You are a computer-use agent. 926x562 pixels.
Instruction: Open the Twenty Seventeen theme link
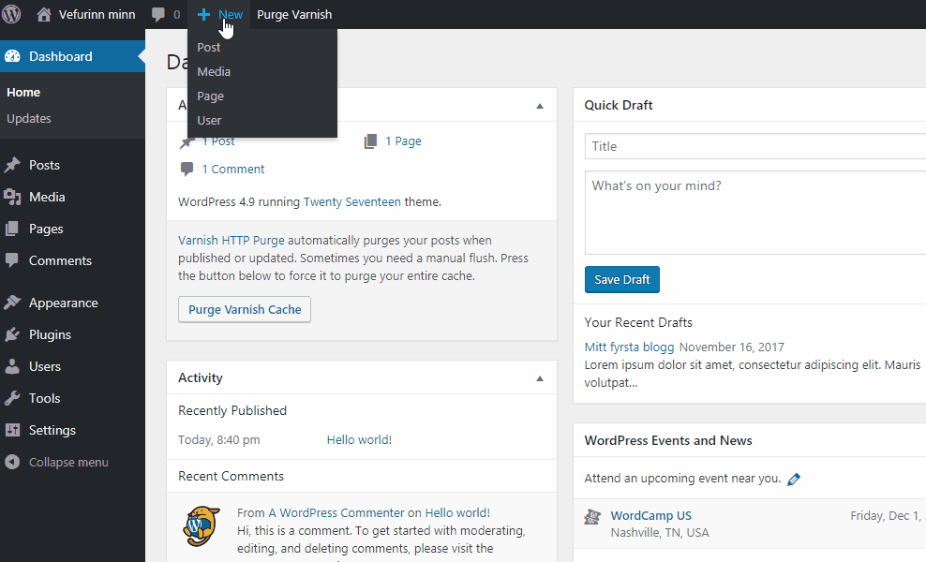coord(351,201)
